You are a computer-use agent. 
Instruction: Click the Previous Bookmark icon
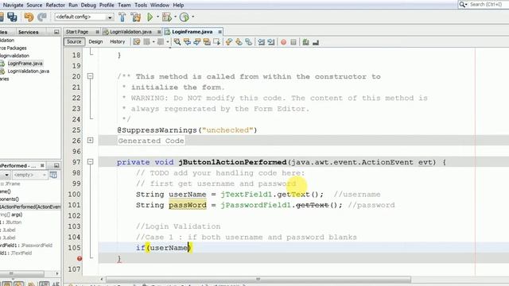pos(229,42)
